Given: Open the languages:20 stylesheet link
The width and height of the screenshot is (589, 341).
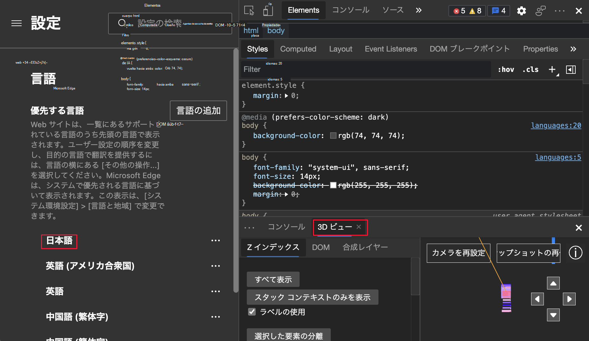Looking at the screenshot, I should tap(556, 125).
